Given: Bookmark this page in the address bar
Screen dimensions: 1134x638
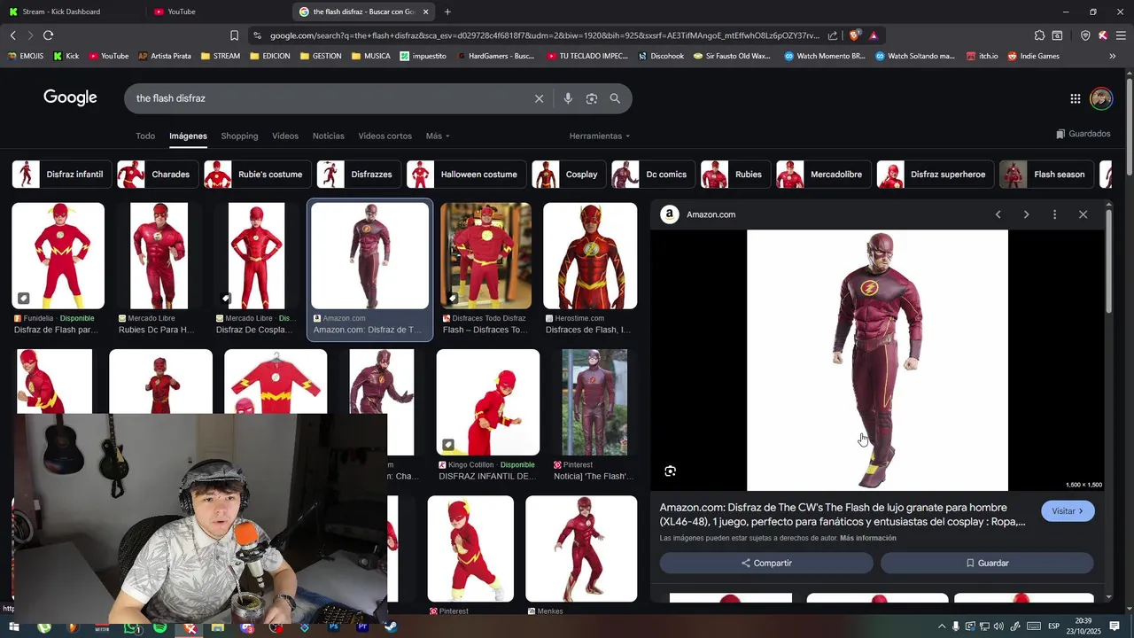Looking at the screenshot, I should pyautogui.click(x=234, y=35).
